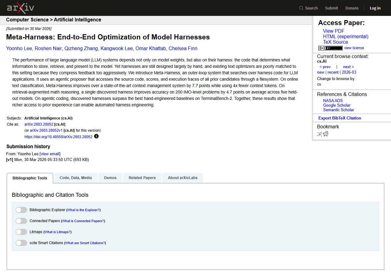Switch to About arXivLabs tab
Screen dimensions: 391x275
(183, 178)
